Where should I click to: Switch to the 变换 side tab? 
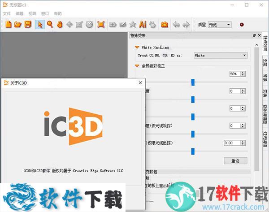tap(265, 93)
